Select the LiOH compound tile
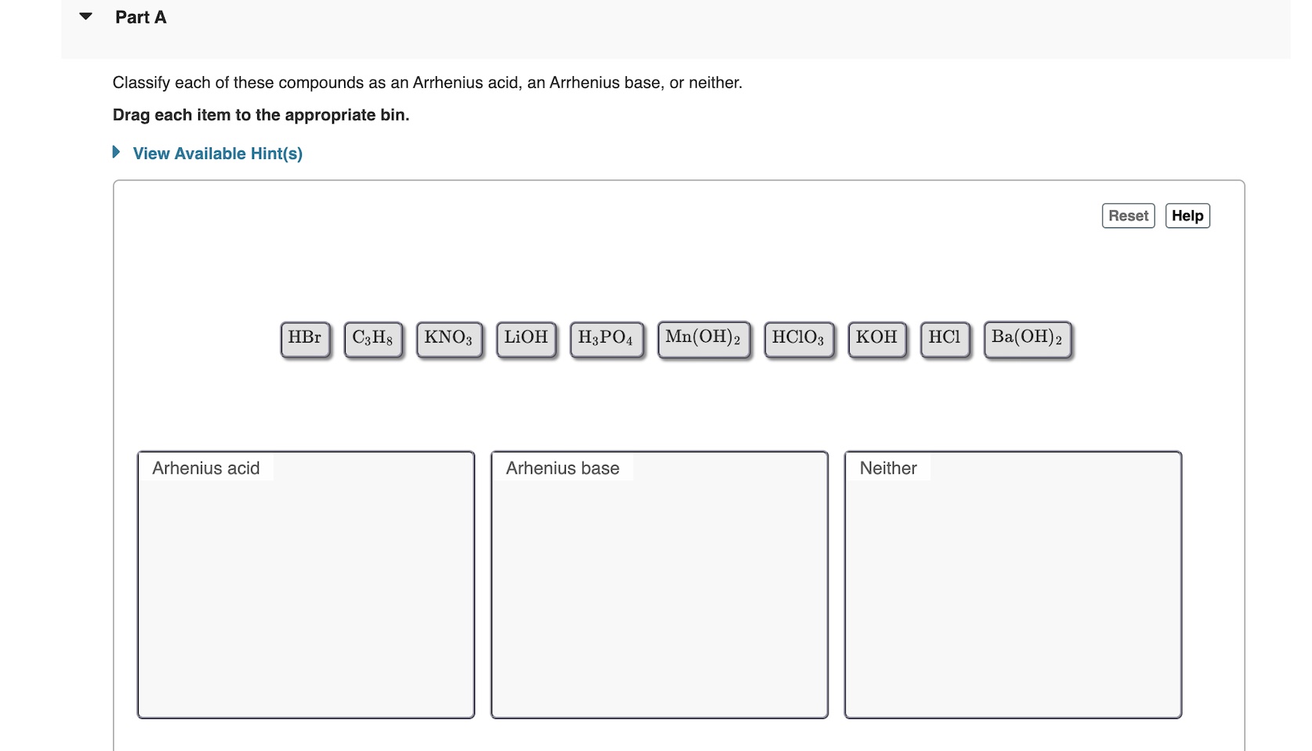Screen dimensions: 1312x751 [x=526, y=338]
